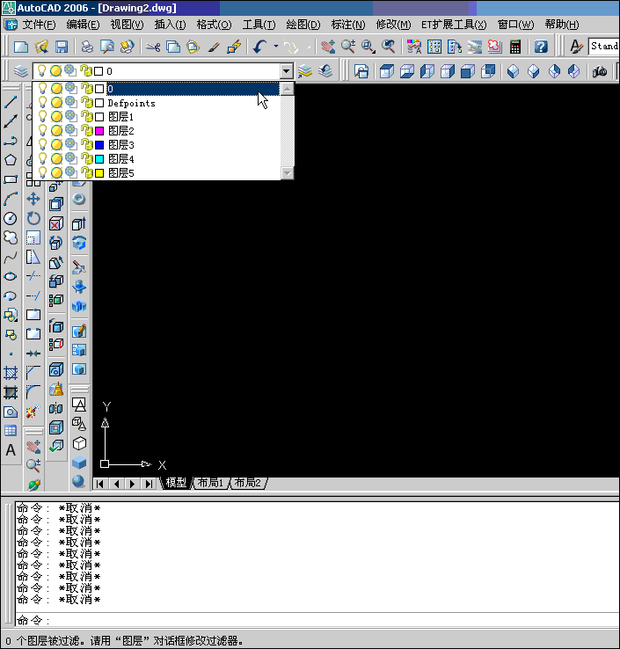
Task: Switch to the 模型 tab
Action: pos(176,483)
